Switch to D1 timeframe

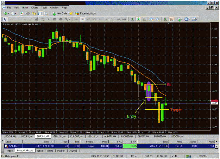point(112,19)
